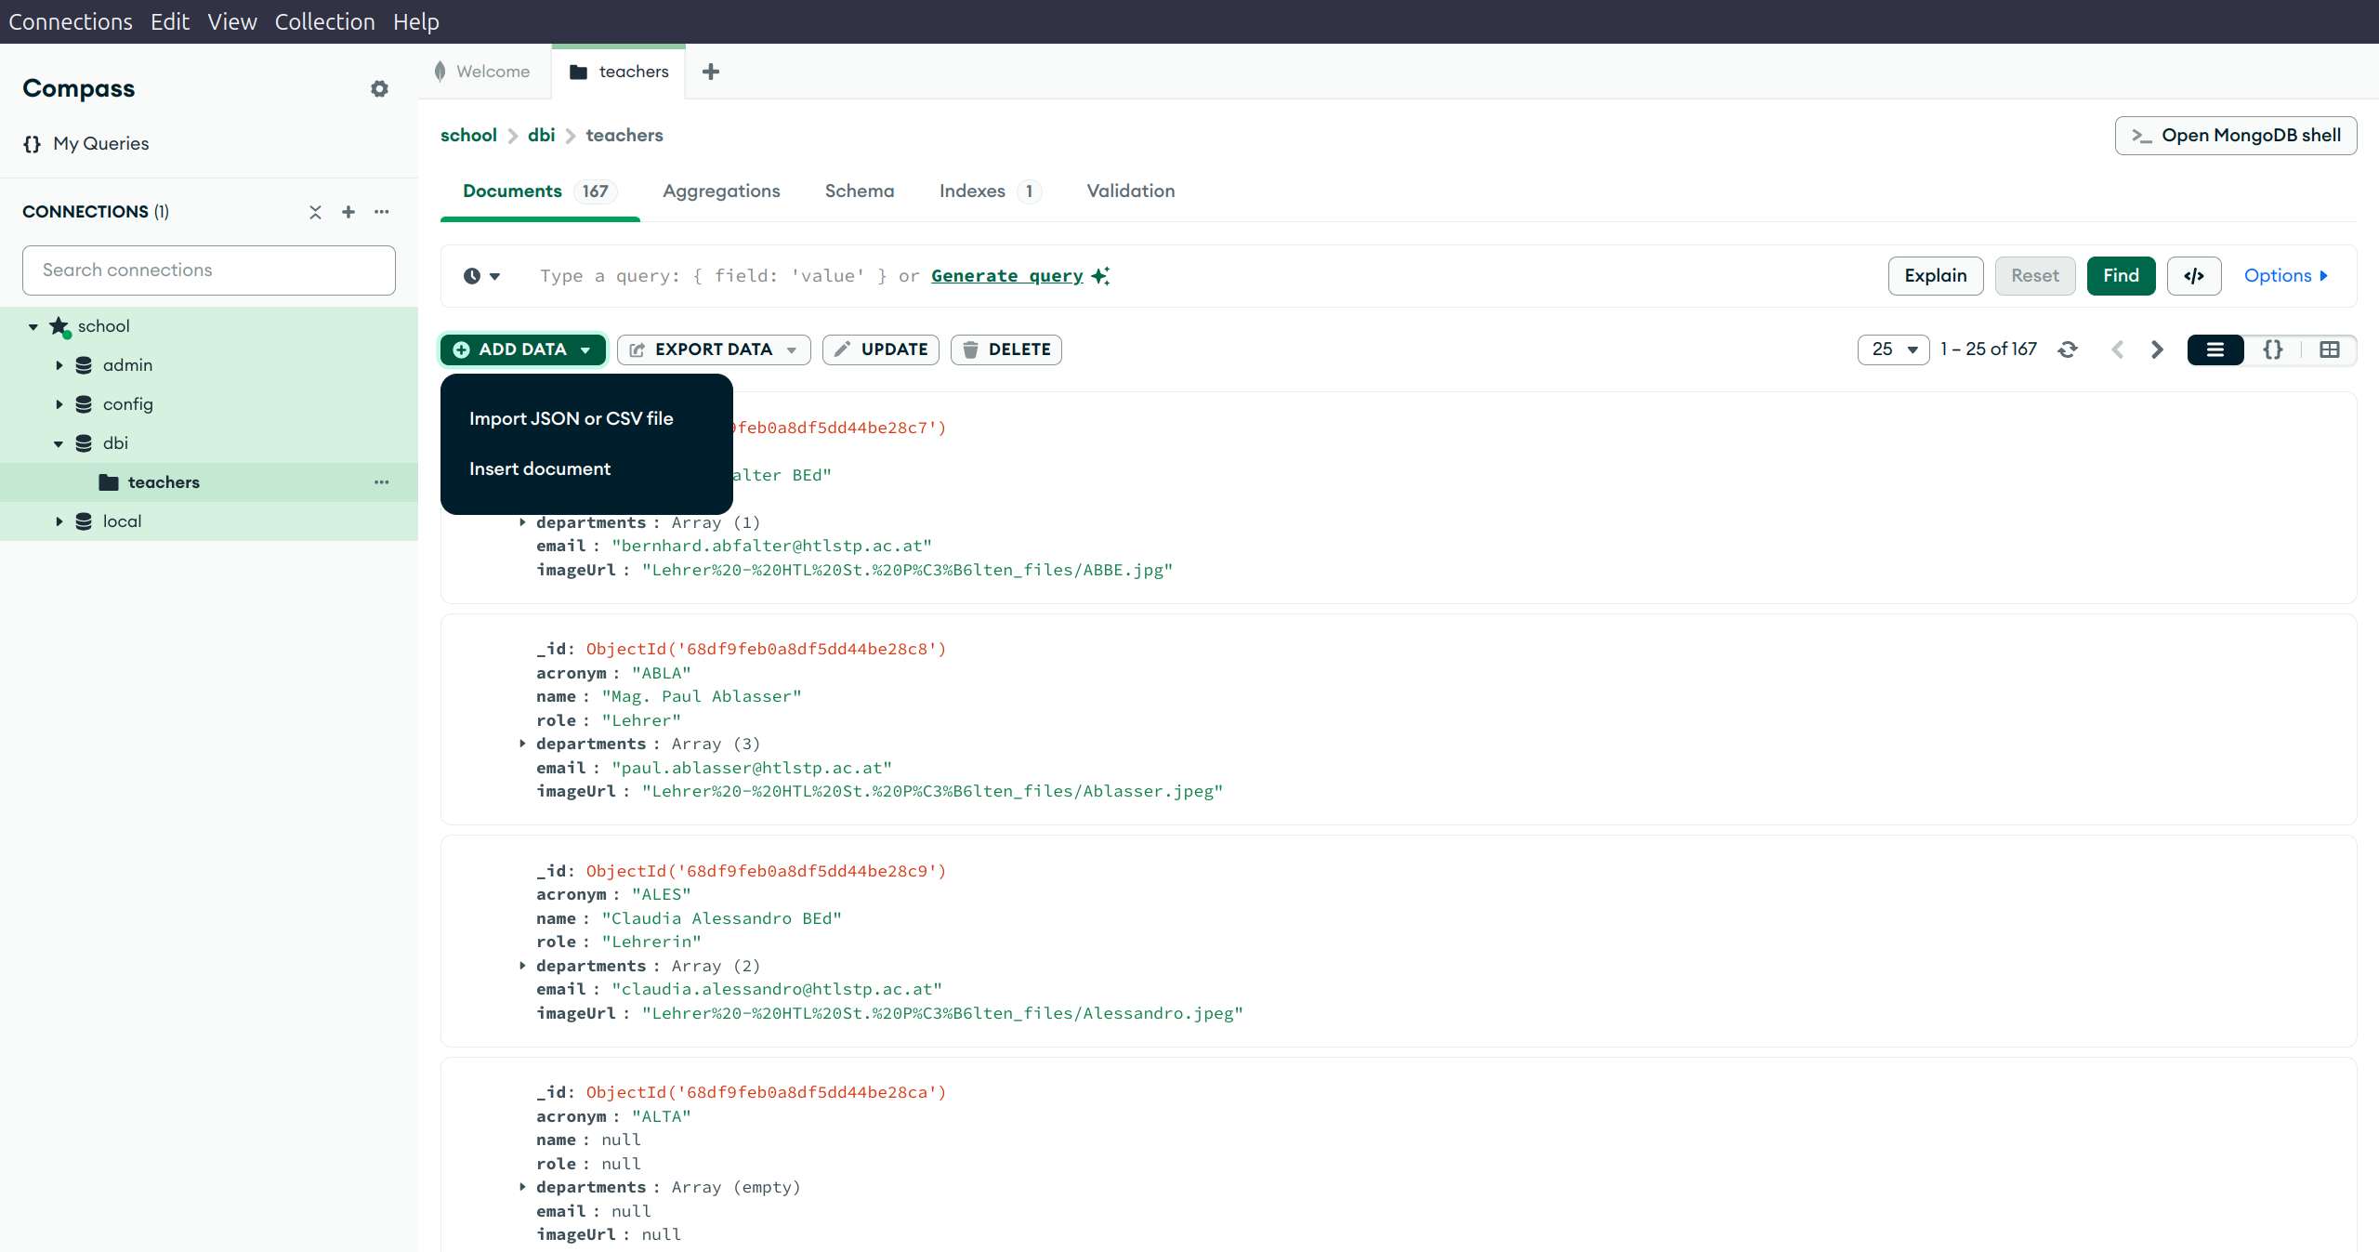Switch to table view mode
The image size is (2379, 1252).
2329,349
